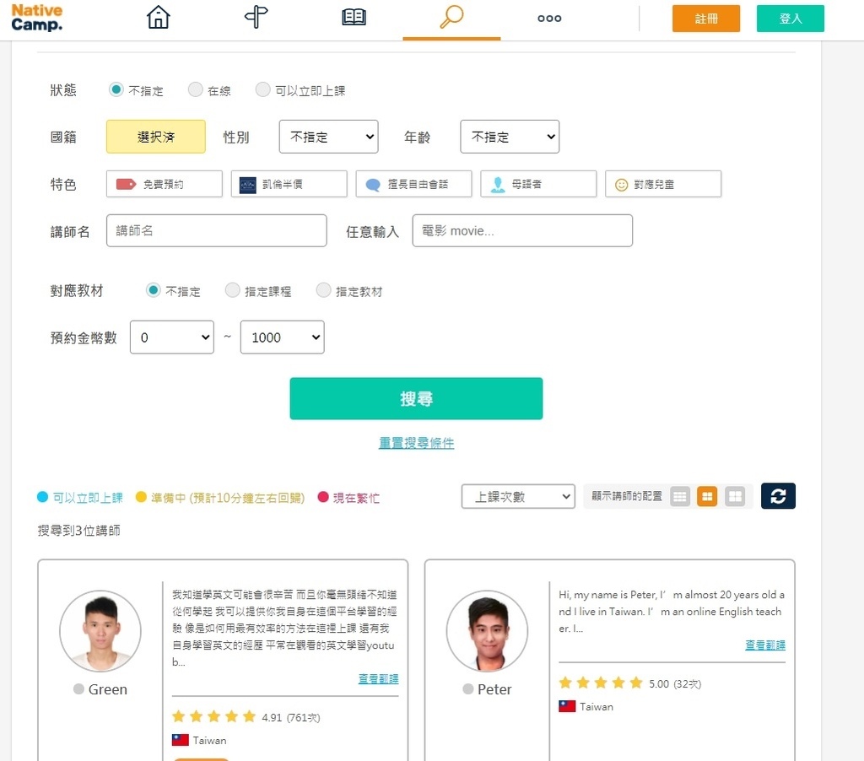This screenshot has height=761, width=864.
Task: Click Taiwan flag on Peter's card
Action: (567, 706)
